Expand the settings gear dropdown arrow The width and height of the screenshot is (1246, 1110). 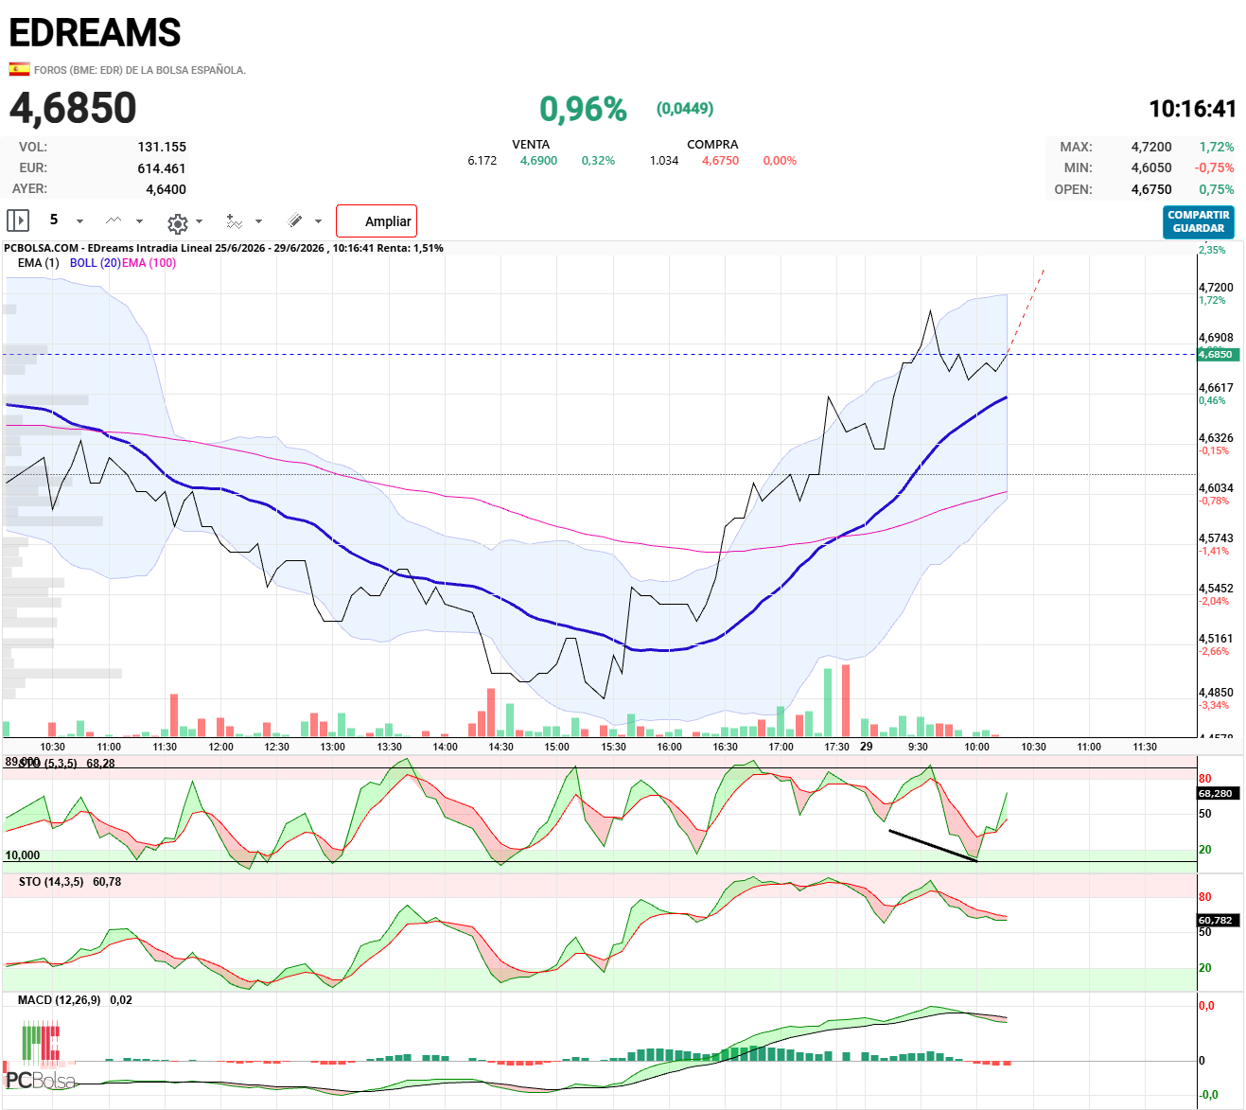click(x=199, y=221)
